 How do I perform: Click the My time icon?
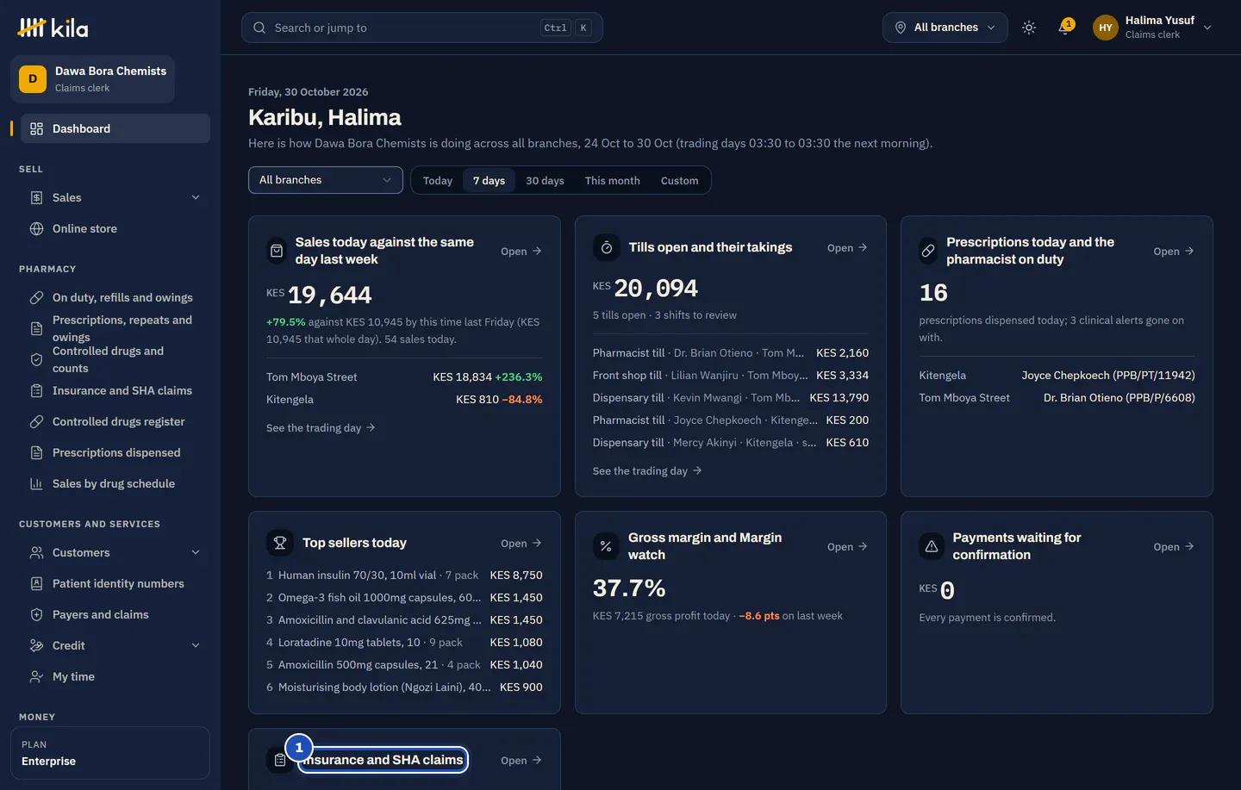[36, 676]
